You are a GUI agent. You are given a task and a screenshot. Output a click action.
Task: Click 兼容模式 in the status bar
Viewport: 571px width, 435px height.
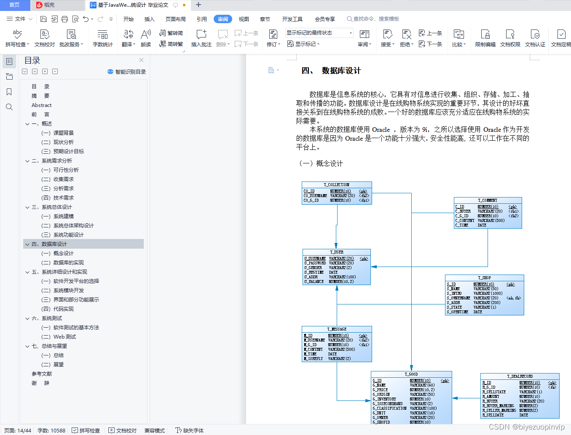[x=155, y=430]
